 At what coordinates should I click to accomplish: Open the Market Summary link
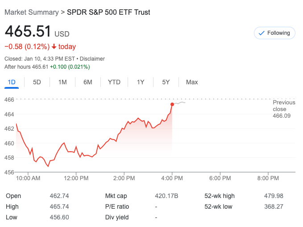point(31,12)
